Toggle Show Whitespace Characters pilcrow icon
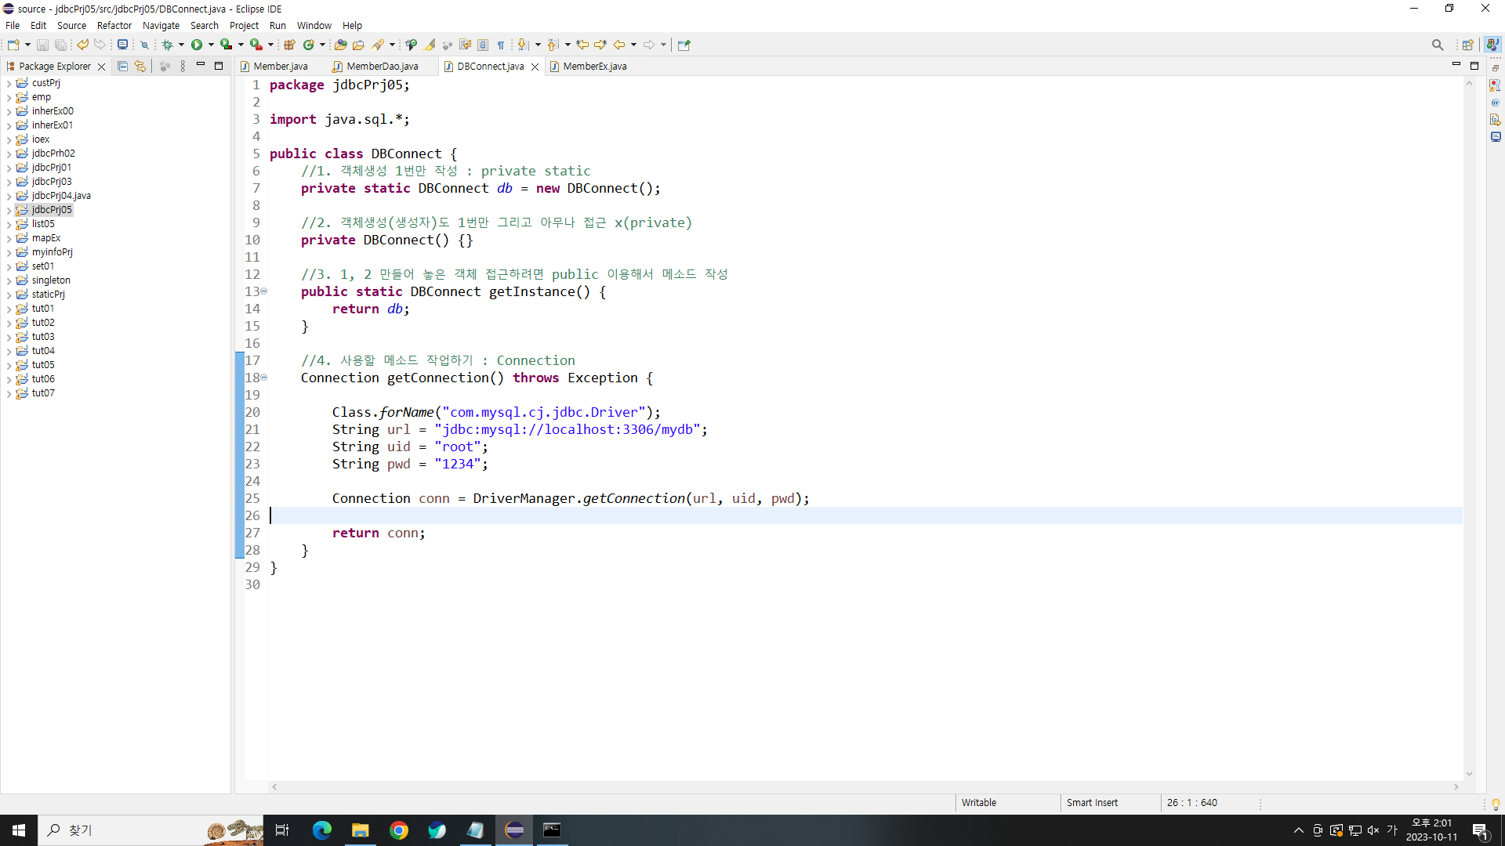Image resolution: width=1505 pixels, height=846 pixels. tap(501, 45)
